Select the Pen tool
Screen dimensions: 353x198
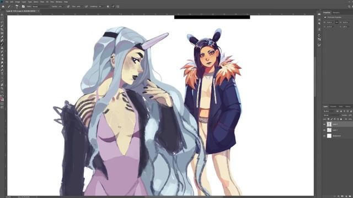click(2, 70)
